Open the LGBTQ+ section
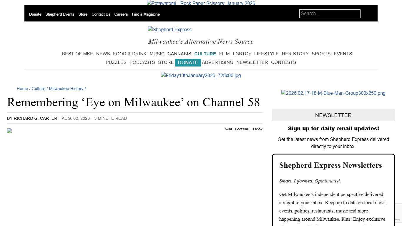This screenshot has height=226, width=402. pyautogui.click(x=242, y=54)
